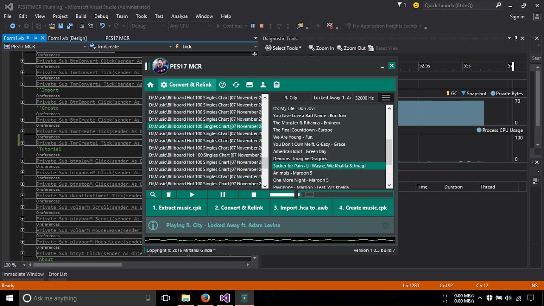Open the clipboard tab icon
Screen dimensions: 544x306
click(x=277, y=85)
